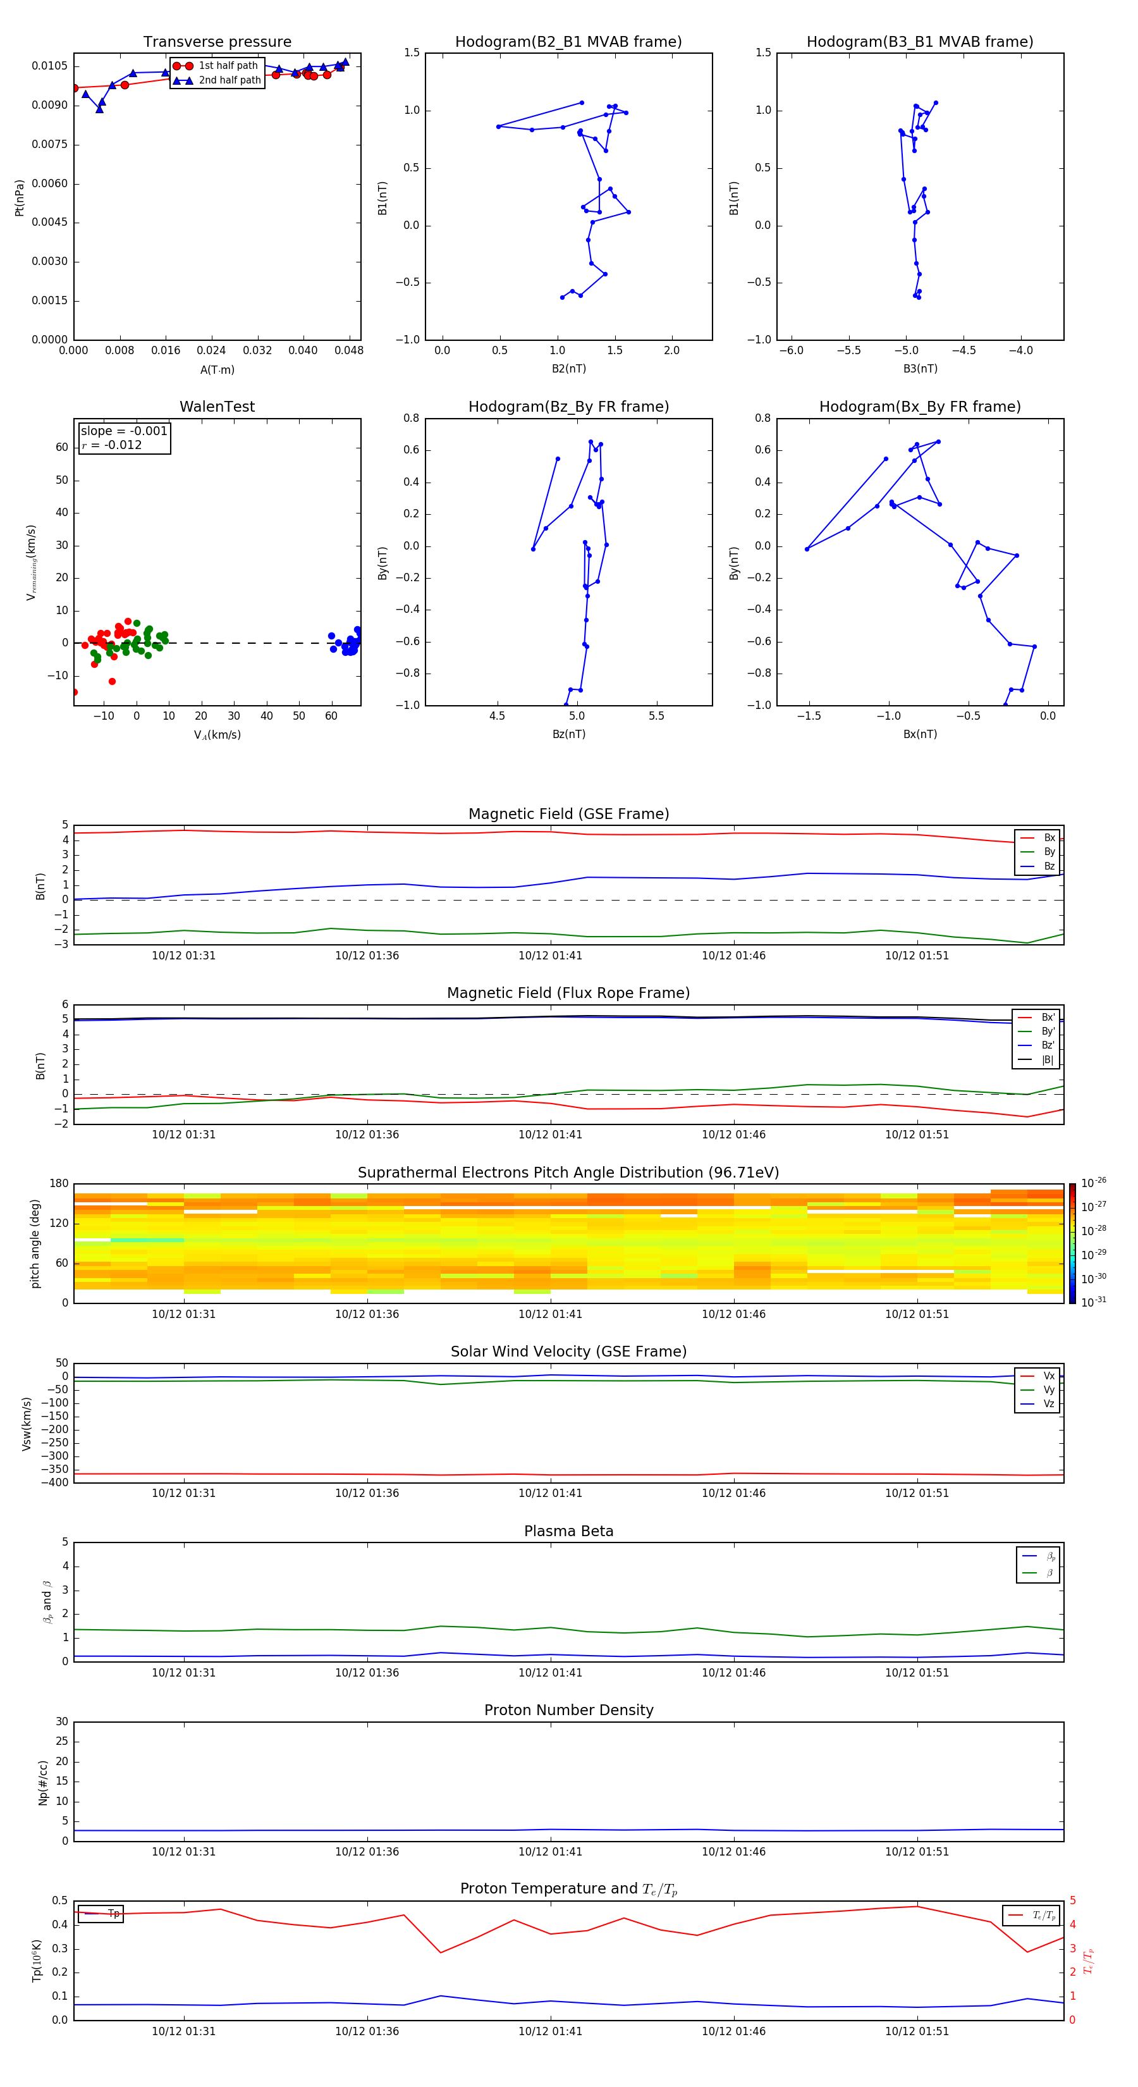Click the 'Hodogram(Bx_By FR frame)' title

pos(920,407)
